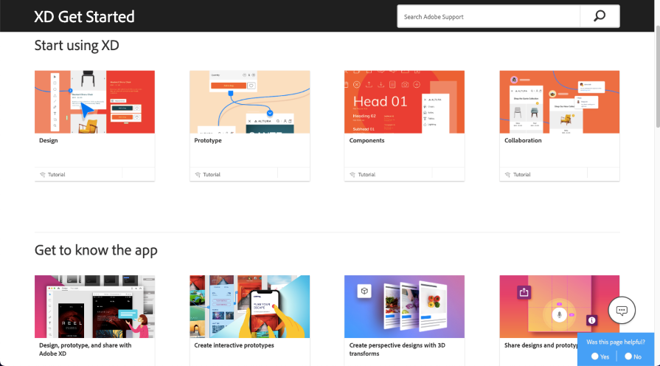Viewport: 660px width, 366px height.
Task: Open Create perspective designs with 3D transforms
Action: click(395, 349)
